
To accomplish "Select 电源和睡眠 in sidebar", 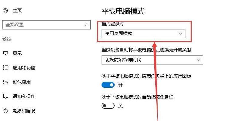I will pos(24,110).
